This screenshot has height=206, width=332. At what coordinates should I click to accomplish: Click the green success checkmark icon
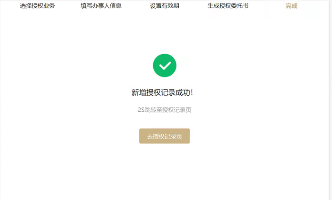click(165, 65)
